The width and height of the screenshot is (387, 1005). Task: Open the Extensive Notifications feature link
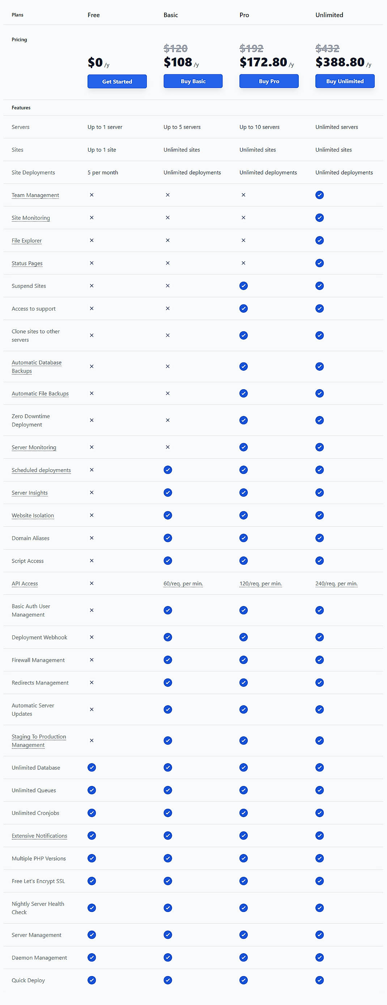click(39, 836)
